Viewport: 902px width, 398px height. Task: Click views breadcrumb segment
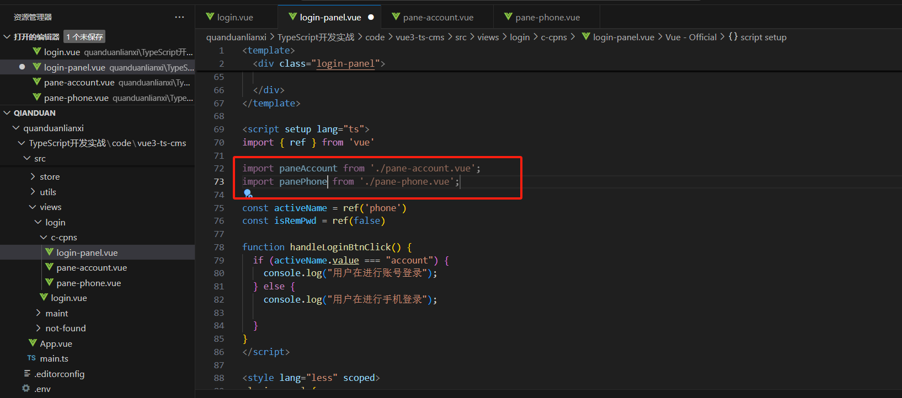(x=488, y=37)
